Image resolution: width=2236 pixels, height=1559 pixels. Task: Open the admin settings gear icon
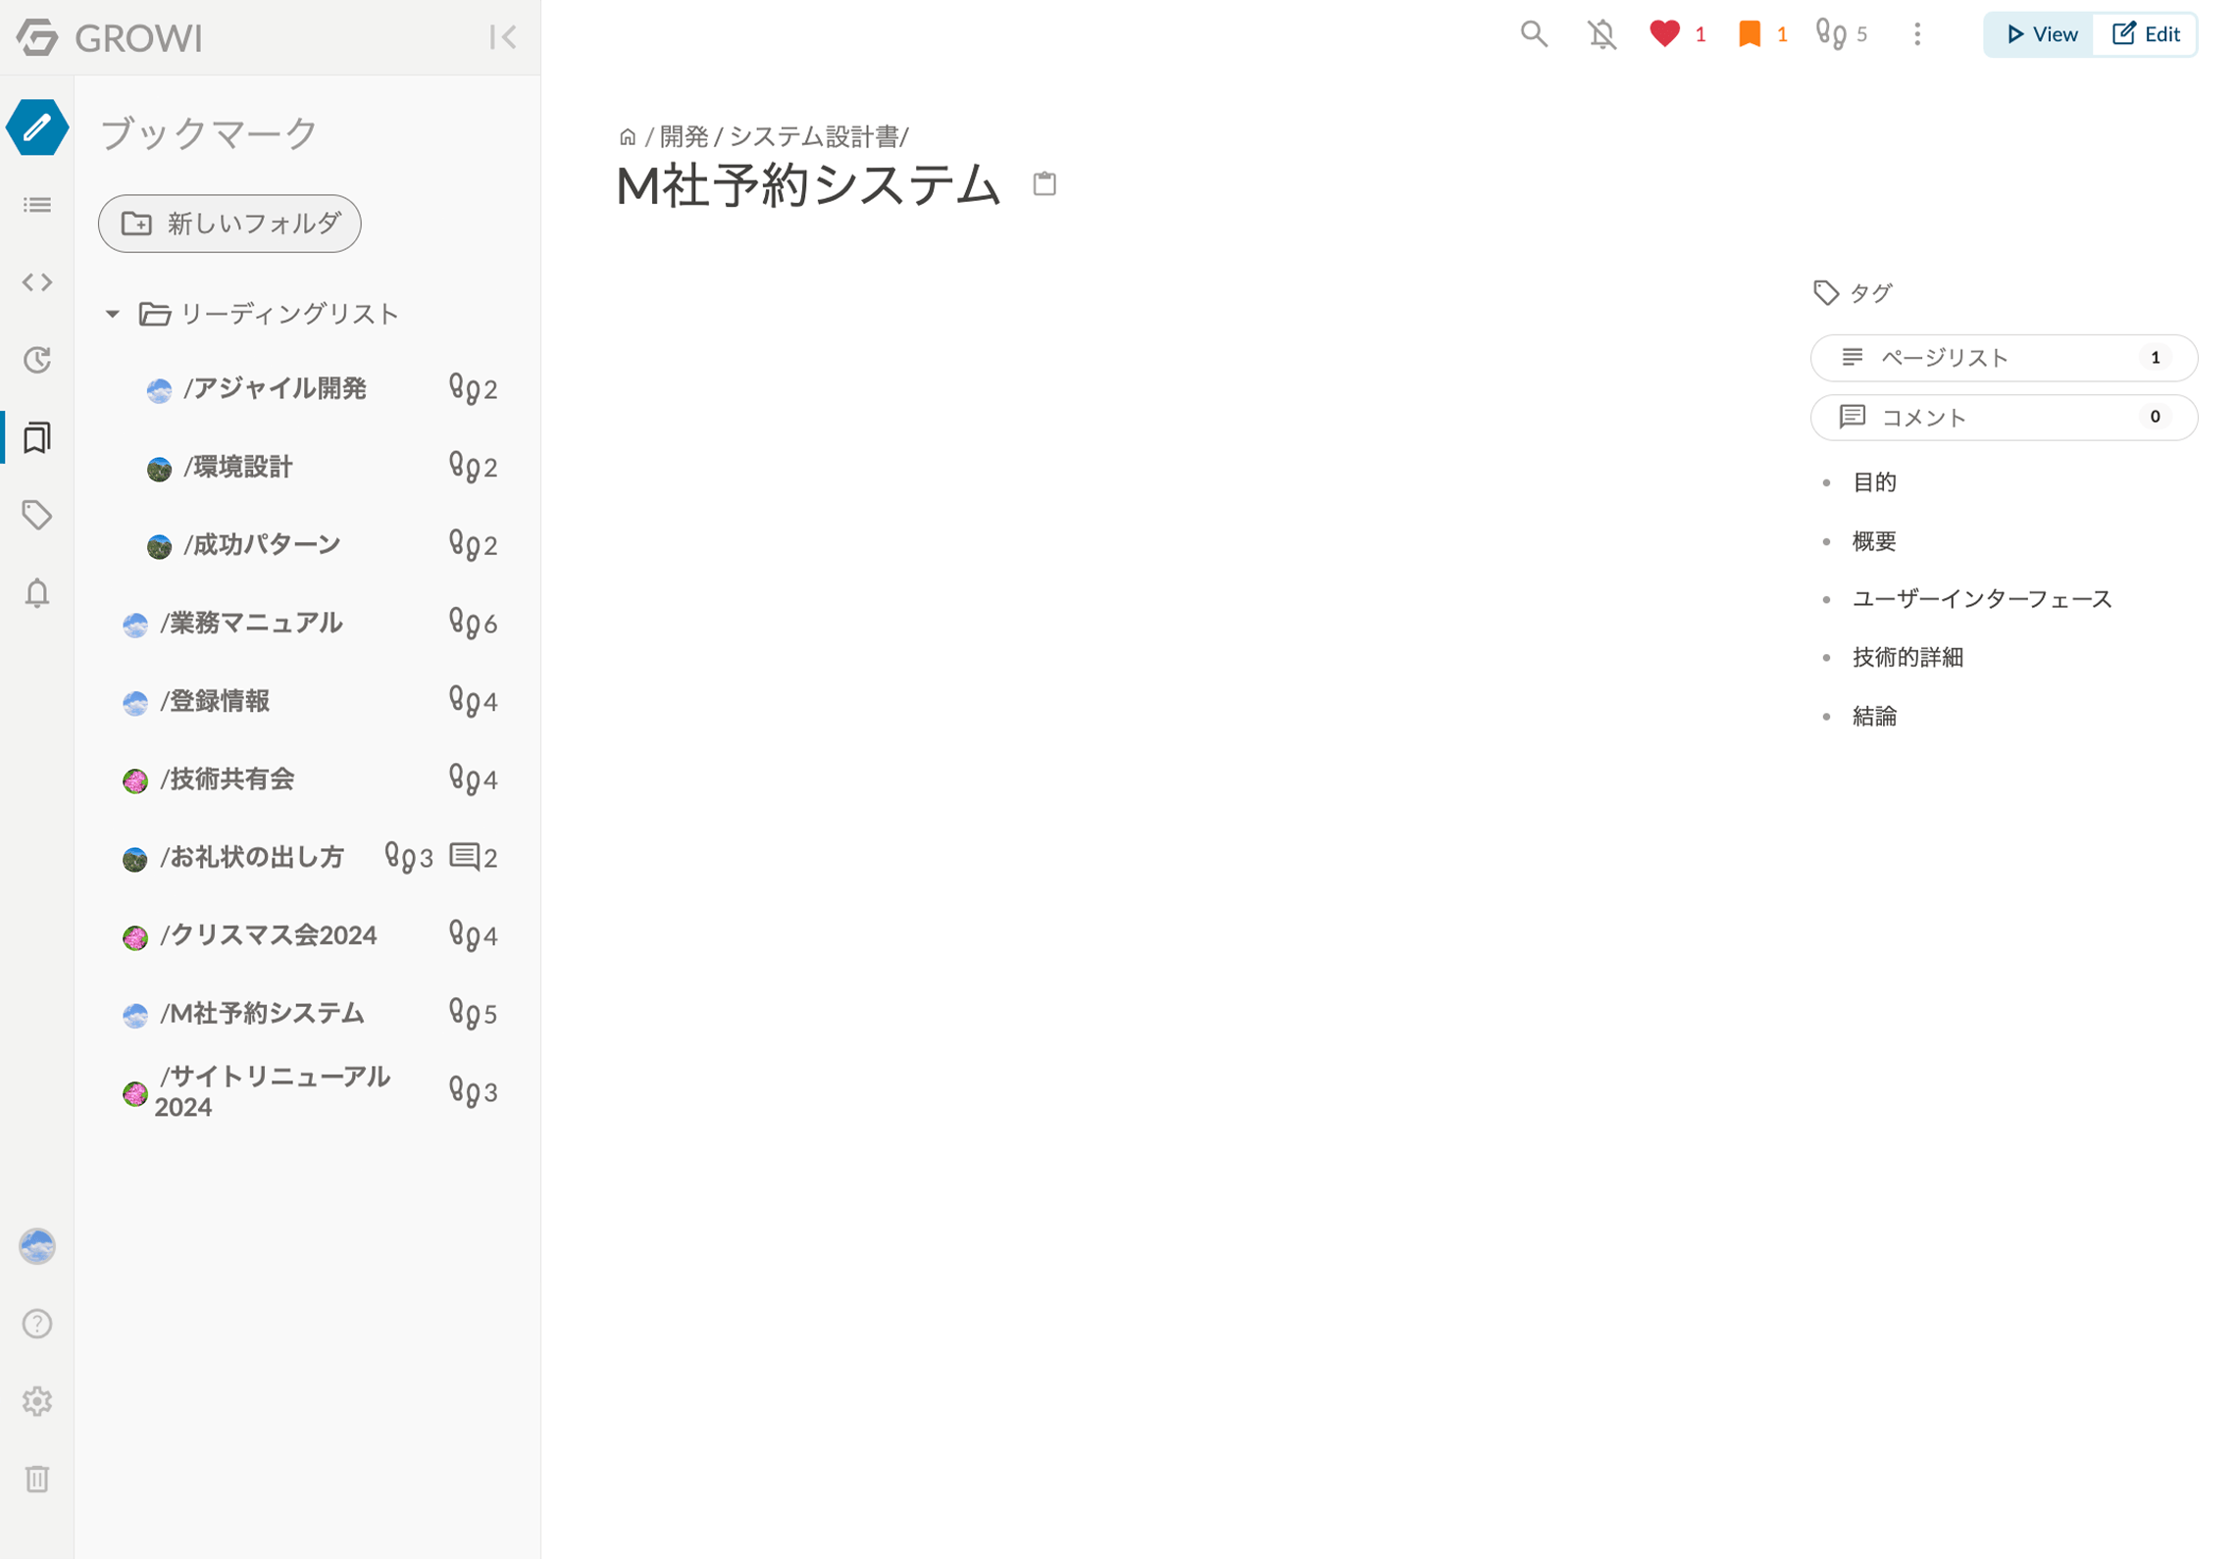coord(37,1401)
